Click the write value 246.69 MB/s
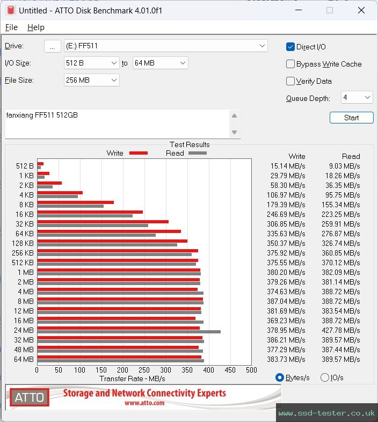This screenshot has width=378, height=422. (x=286, y=214)
